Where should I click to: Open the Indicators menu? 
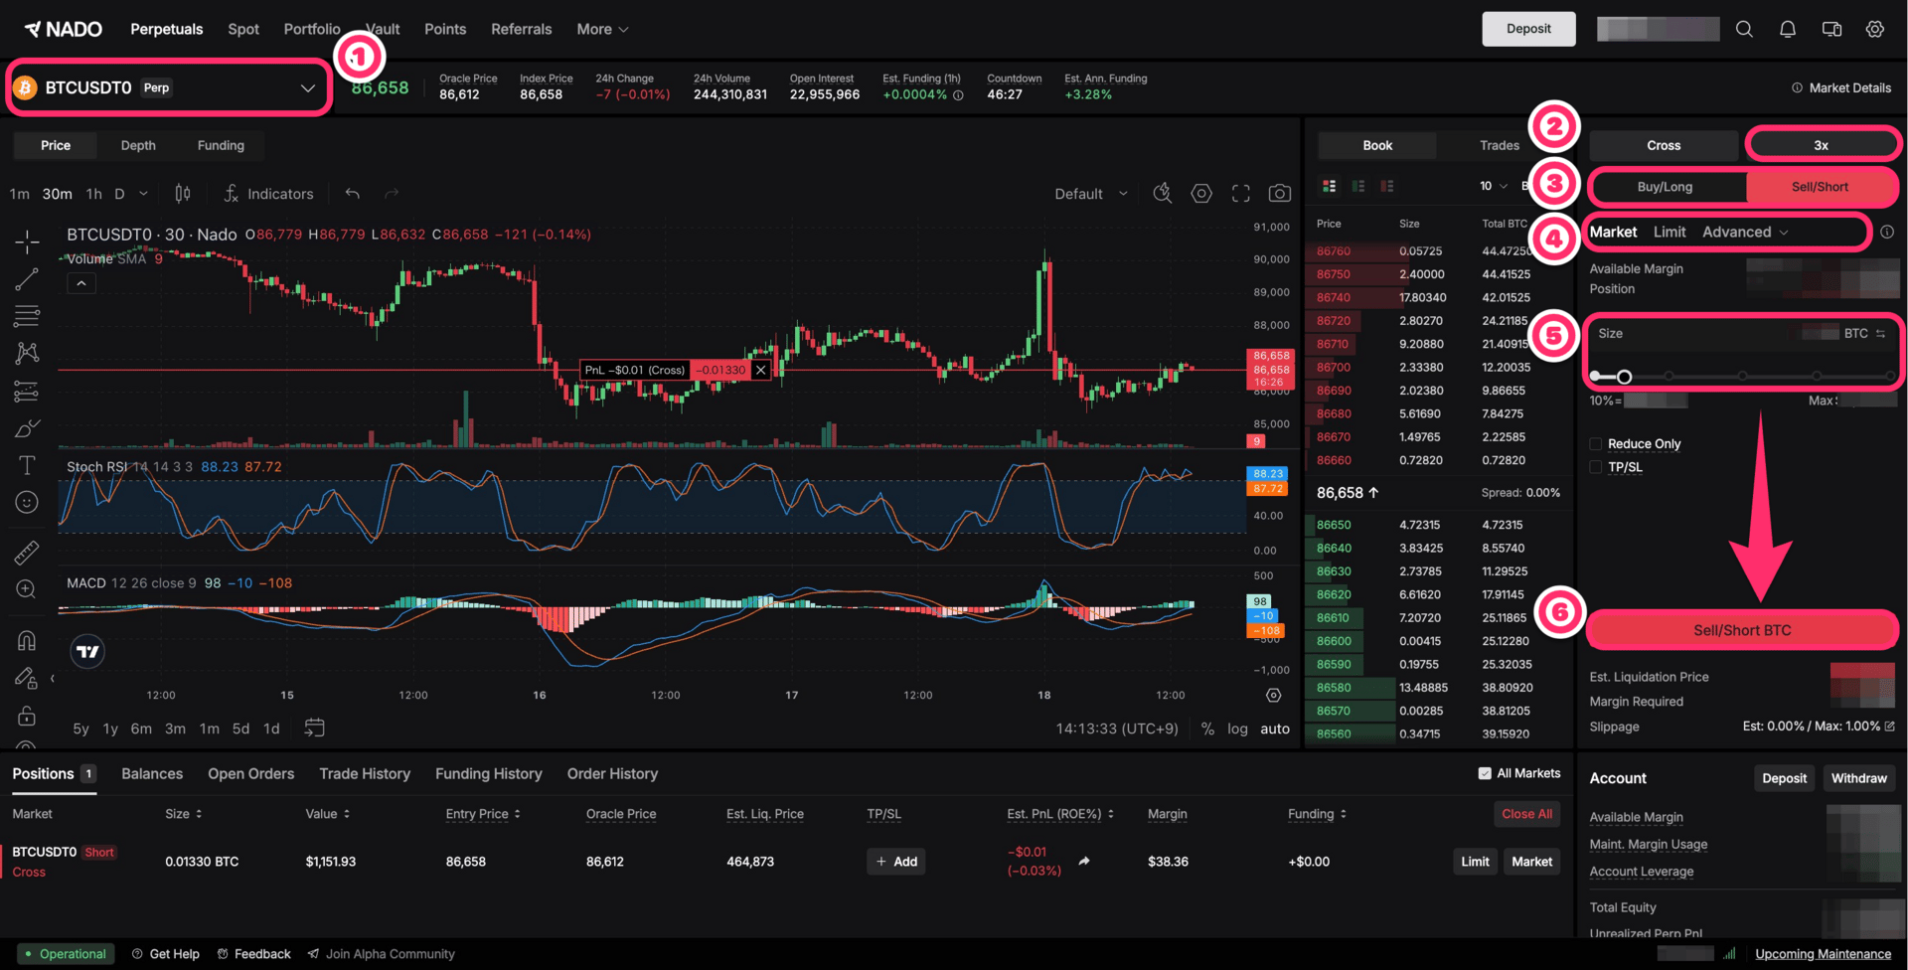(268, 194)
